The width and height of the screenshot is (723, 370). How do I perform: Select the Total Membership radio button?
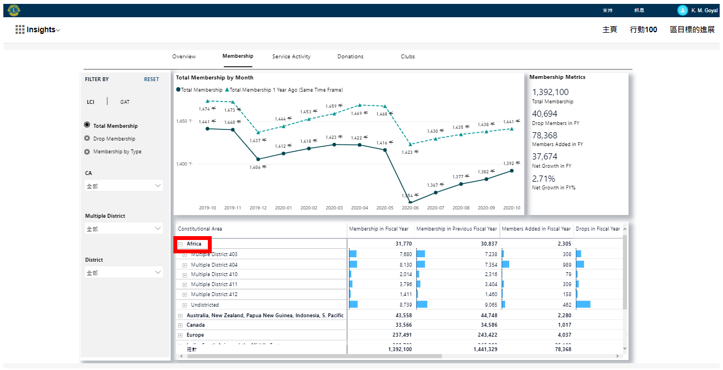tap(87, 126)
